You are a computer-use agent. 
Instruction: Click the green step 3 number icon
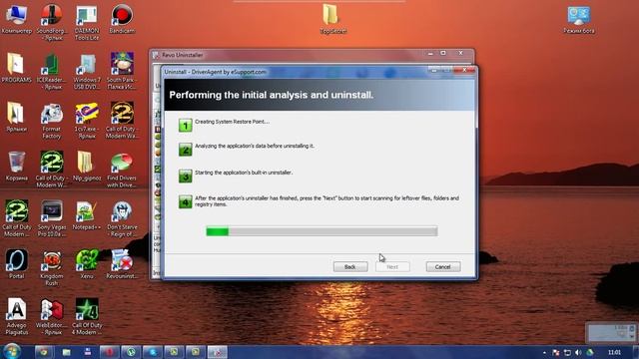point(186,176)
